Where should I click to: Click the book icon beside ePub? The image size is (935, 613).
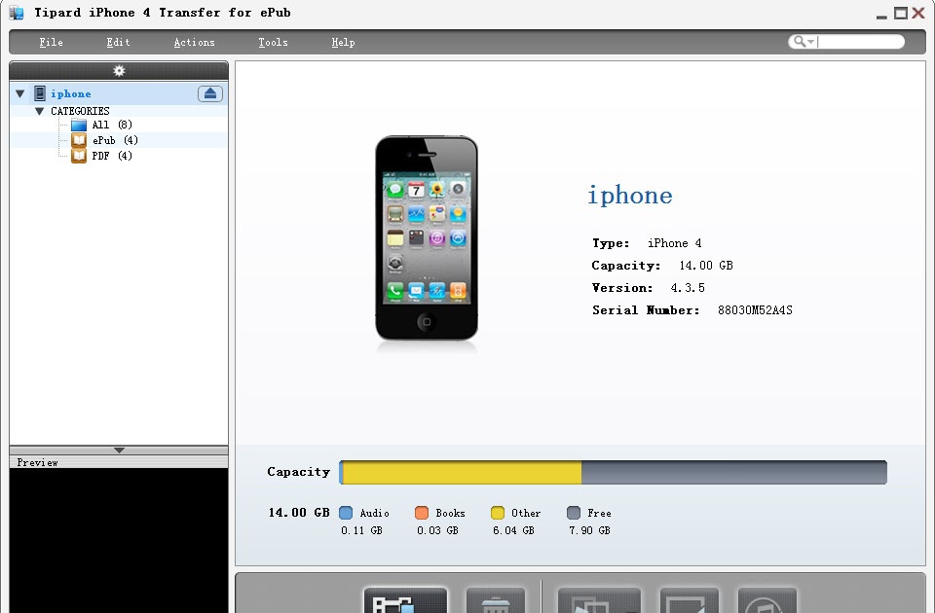click(79, 140)
